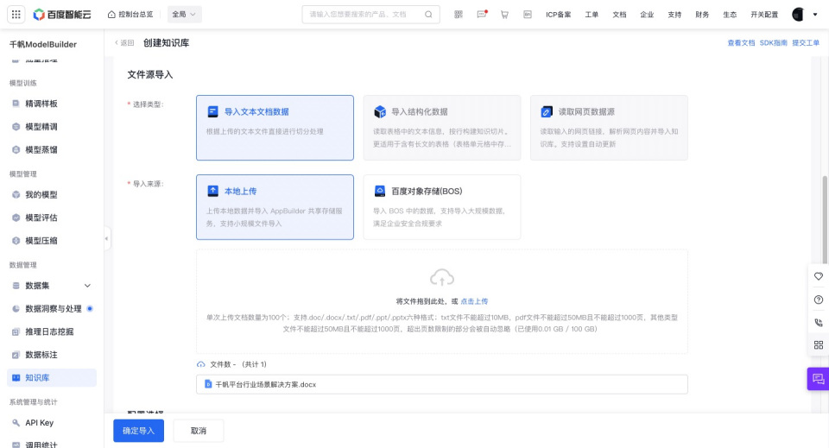Image resolution: width=829 pixels, height=448 pixels.
Task: Open the grid apps menu icon
Action: [16, 15]
